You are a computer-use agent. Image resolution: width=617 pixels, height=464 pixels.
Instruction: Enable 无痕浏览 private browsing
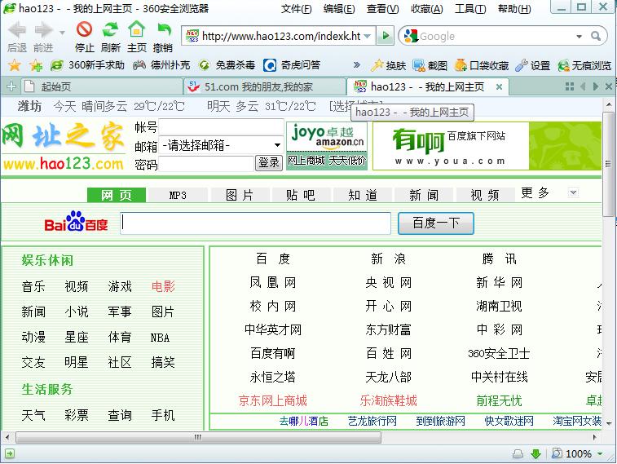click(x=584, y=65)
